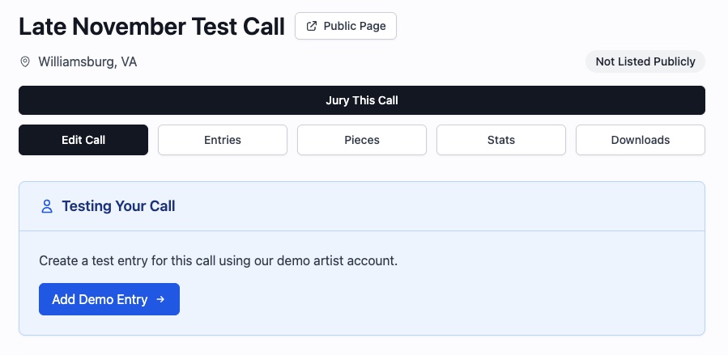The image size is (728, 355).
Task: Click the external-link icon beside Public Page
Action: (x=312, y=26)
